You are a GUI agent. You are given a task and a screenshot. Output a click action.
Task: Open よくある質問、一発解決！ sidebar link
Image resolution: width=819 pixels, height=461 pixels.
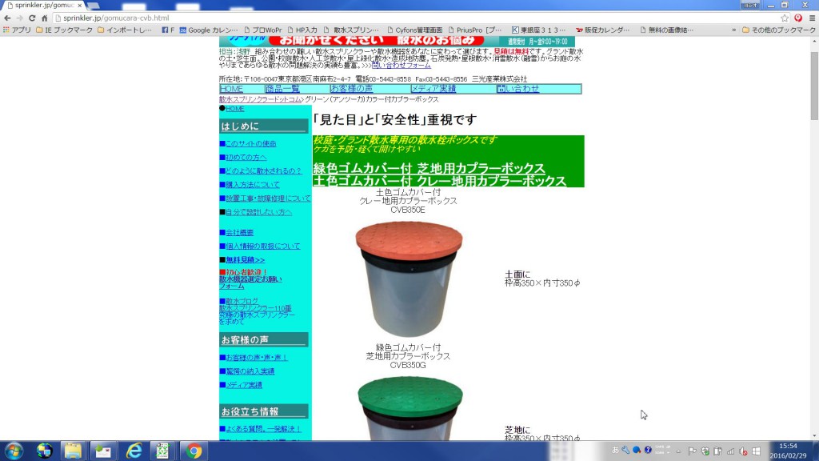263,429
